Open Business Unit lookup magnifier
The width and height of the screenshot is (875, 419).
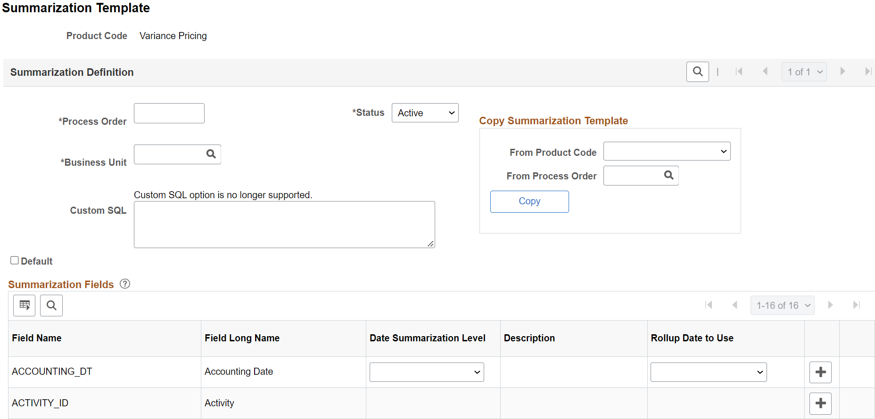click(211, 154)
